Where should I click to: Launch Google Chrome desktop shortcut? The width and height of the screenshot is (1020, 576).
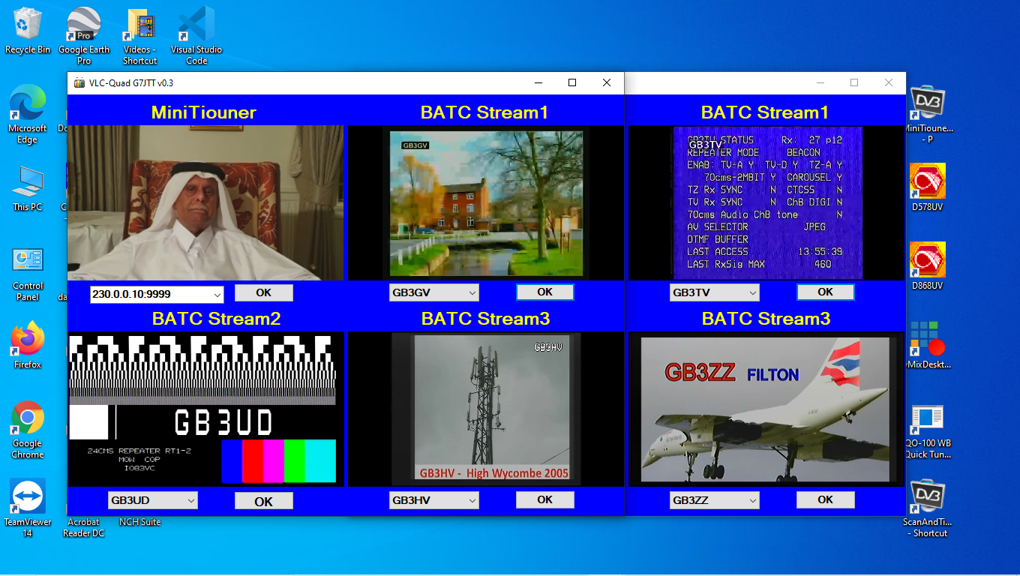28,429
